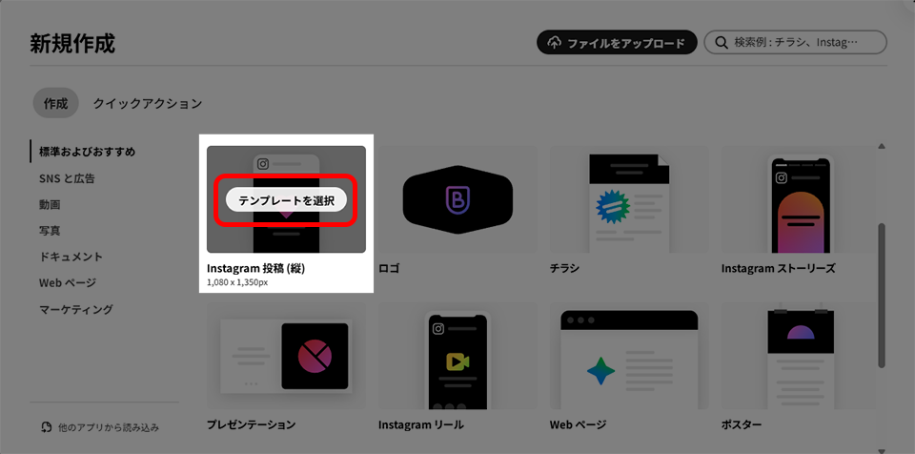Choose ドキュメント in the sidebar
Screen dimensions: 915x454
71,257
